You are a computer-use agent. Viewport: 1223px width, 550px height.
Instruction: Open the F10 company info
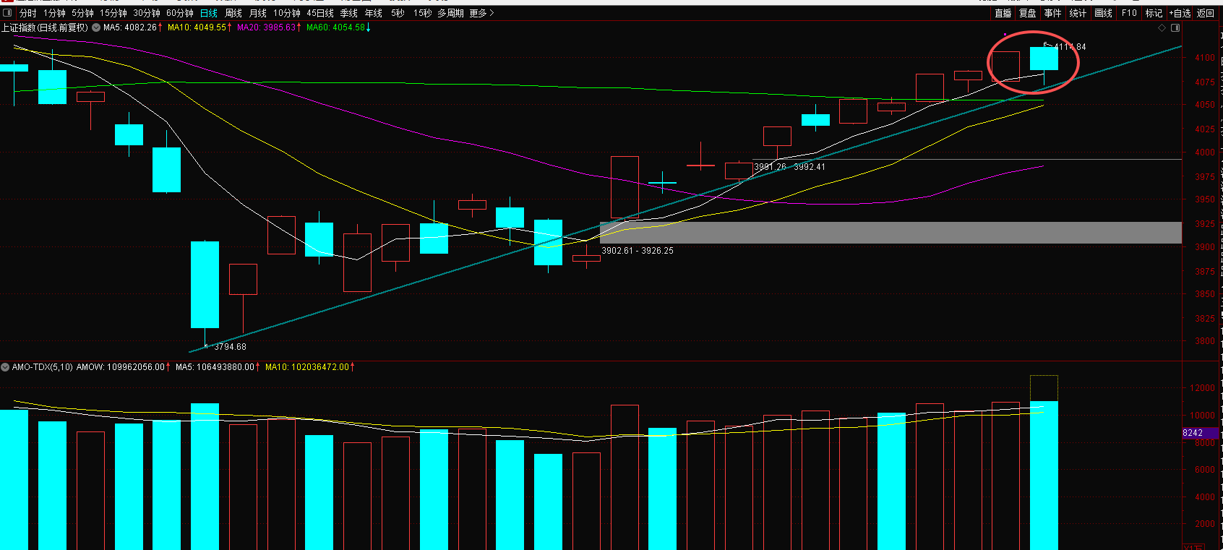[x=1129, y=13]
